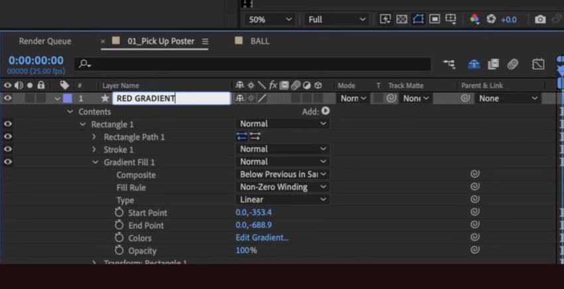The height and width of the screenshot is (289, 564).
Task: Click the Composite property pick whip
Action: coord(475,174)
